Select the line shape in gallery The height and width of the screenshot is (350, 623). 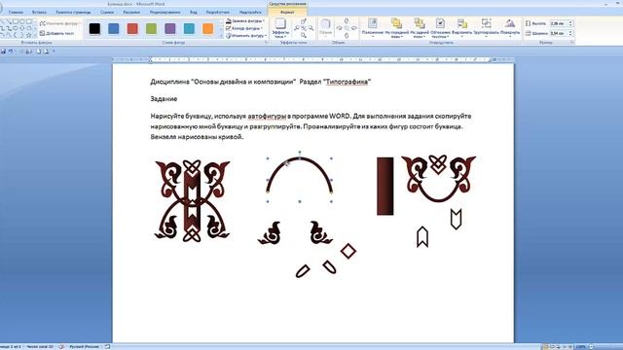pos(2,21)
